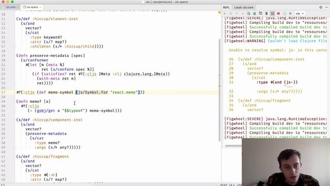
Task: Click the "react.memo" string literal
Action: (x=124, y=92)
